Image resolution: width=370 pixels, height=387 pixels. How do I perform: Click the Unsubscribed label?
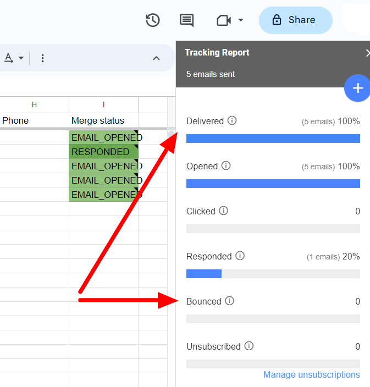pos(213,346)
